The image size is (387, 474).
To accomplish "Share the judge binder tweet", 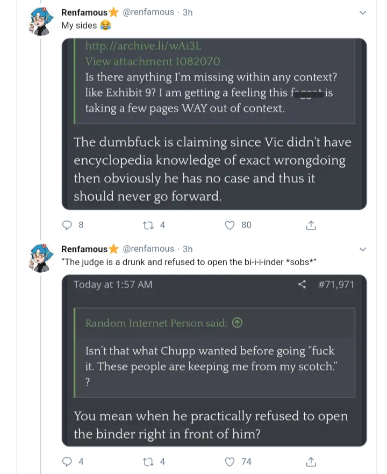I will pos(311,462).
